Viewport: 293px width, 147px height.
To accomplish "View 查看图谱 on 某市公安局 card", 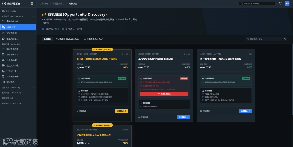I will (143, 117).
